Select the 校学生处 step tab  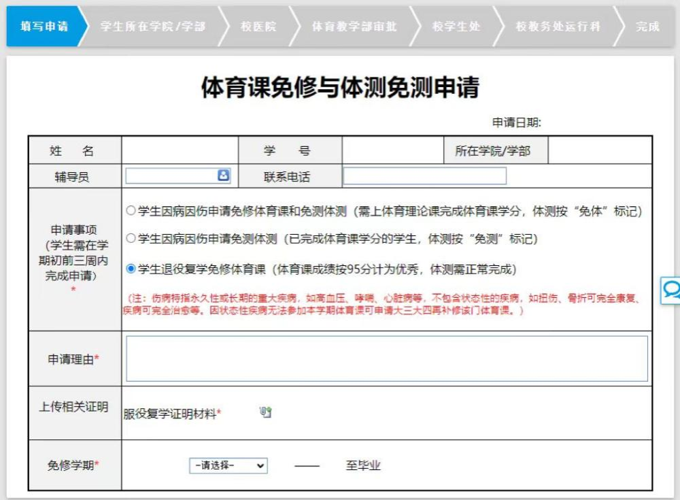(x=456, y=27)
